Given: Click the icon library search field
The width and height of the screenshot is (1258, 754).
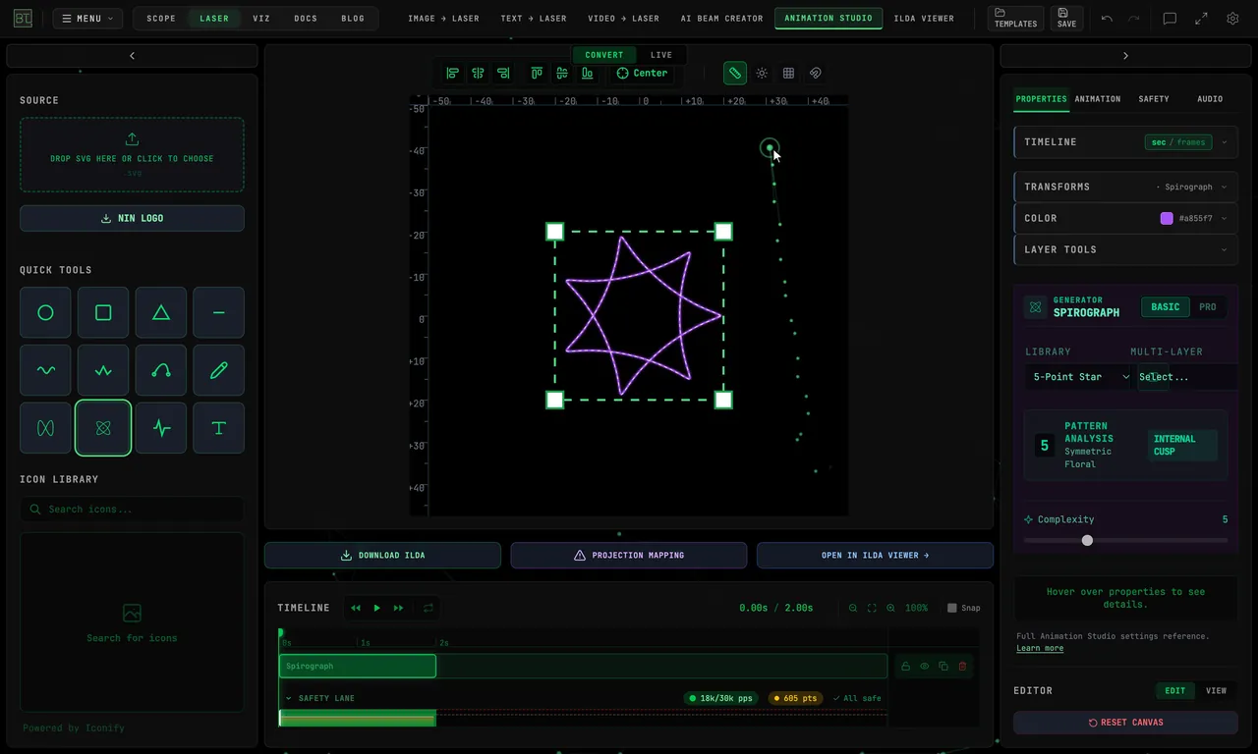Looking at the screenshot, I should (x=132, y=510).
